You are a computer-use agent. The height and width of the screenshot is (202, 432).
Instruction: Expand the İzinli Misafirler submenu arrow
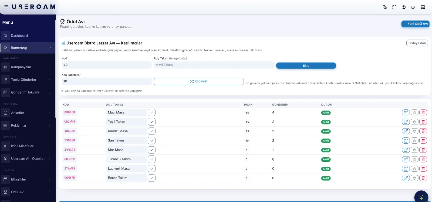[49, 146]
